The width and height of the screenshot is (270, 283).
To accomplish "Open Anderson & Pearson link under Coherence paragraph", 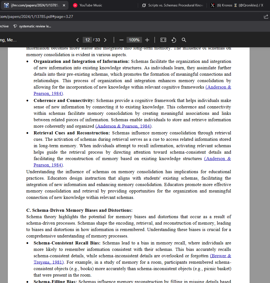I will [x=124, y=126].
